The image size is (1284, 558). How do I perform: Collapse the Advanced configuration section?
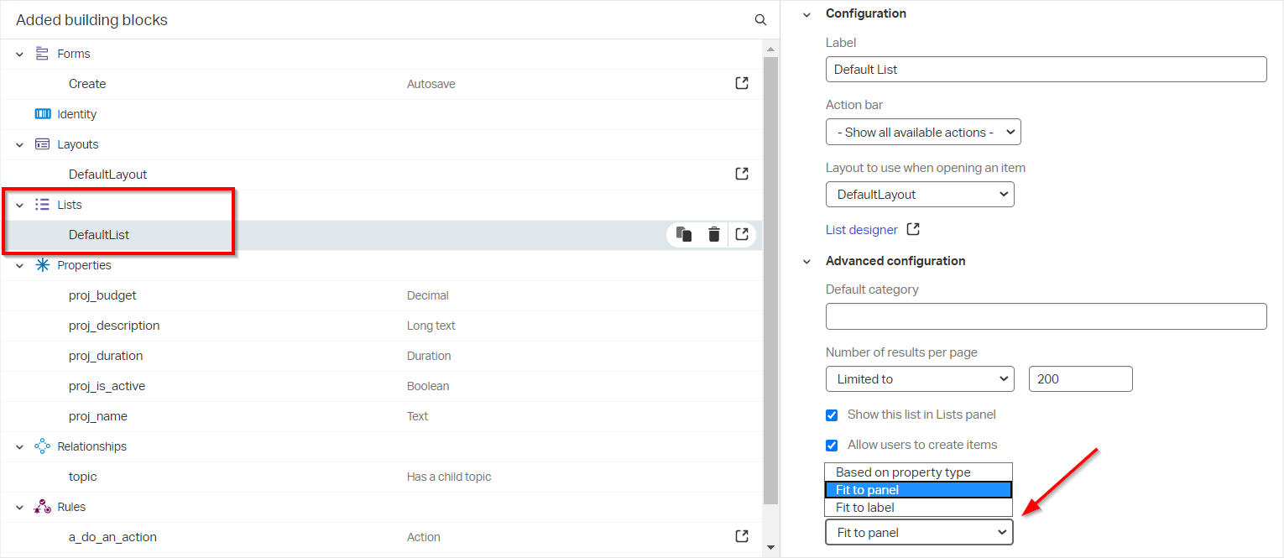[x=806, y=261]
